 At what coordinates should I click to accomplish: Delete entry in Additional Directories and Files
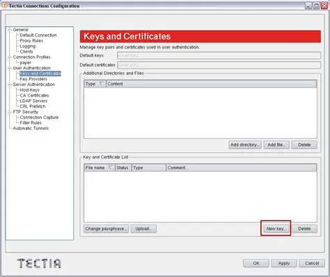coord(304,144)
